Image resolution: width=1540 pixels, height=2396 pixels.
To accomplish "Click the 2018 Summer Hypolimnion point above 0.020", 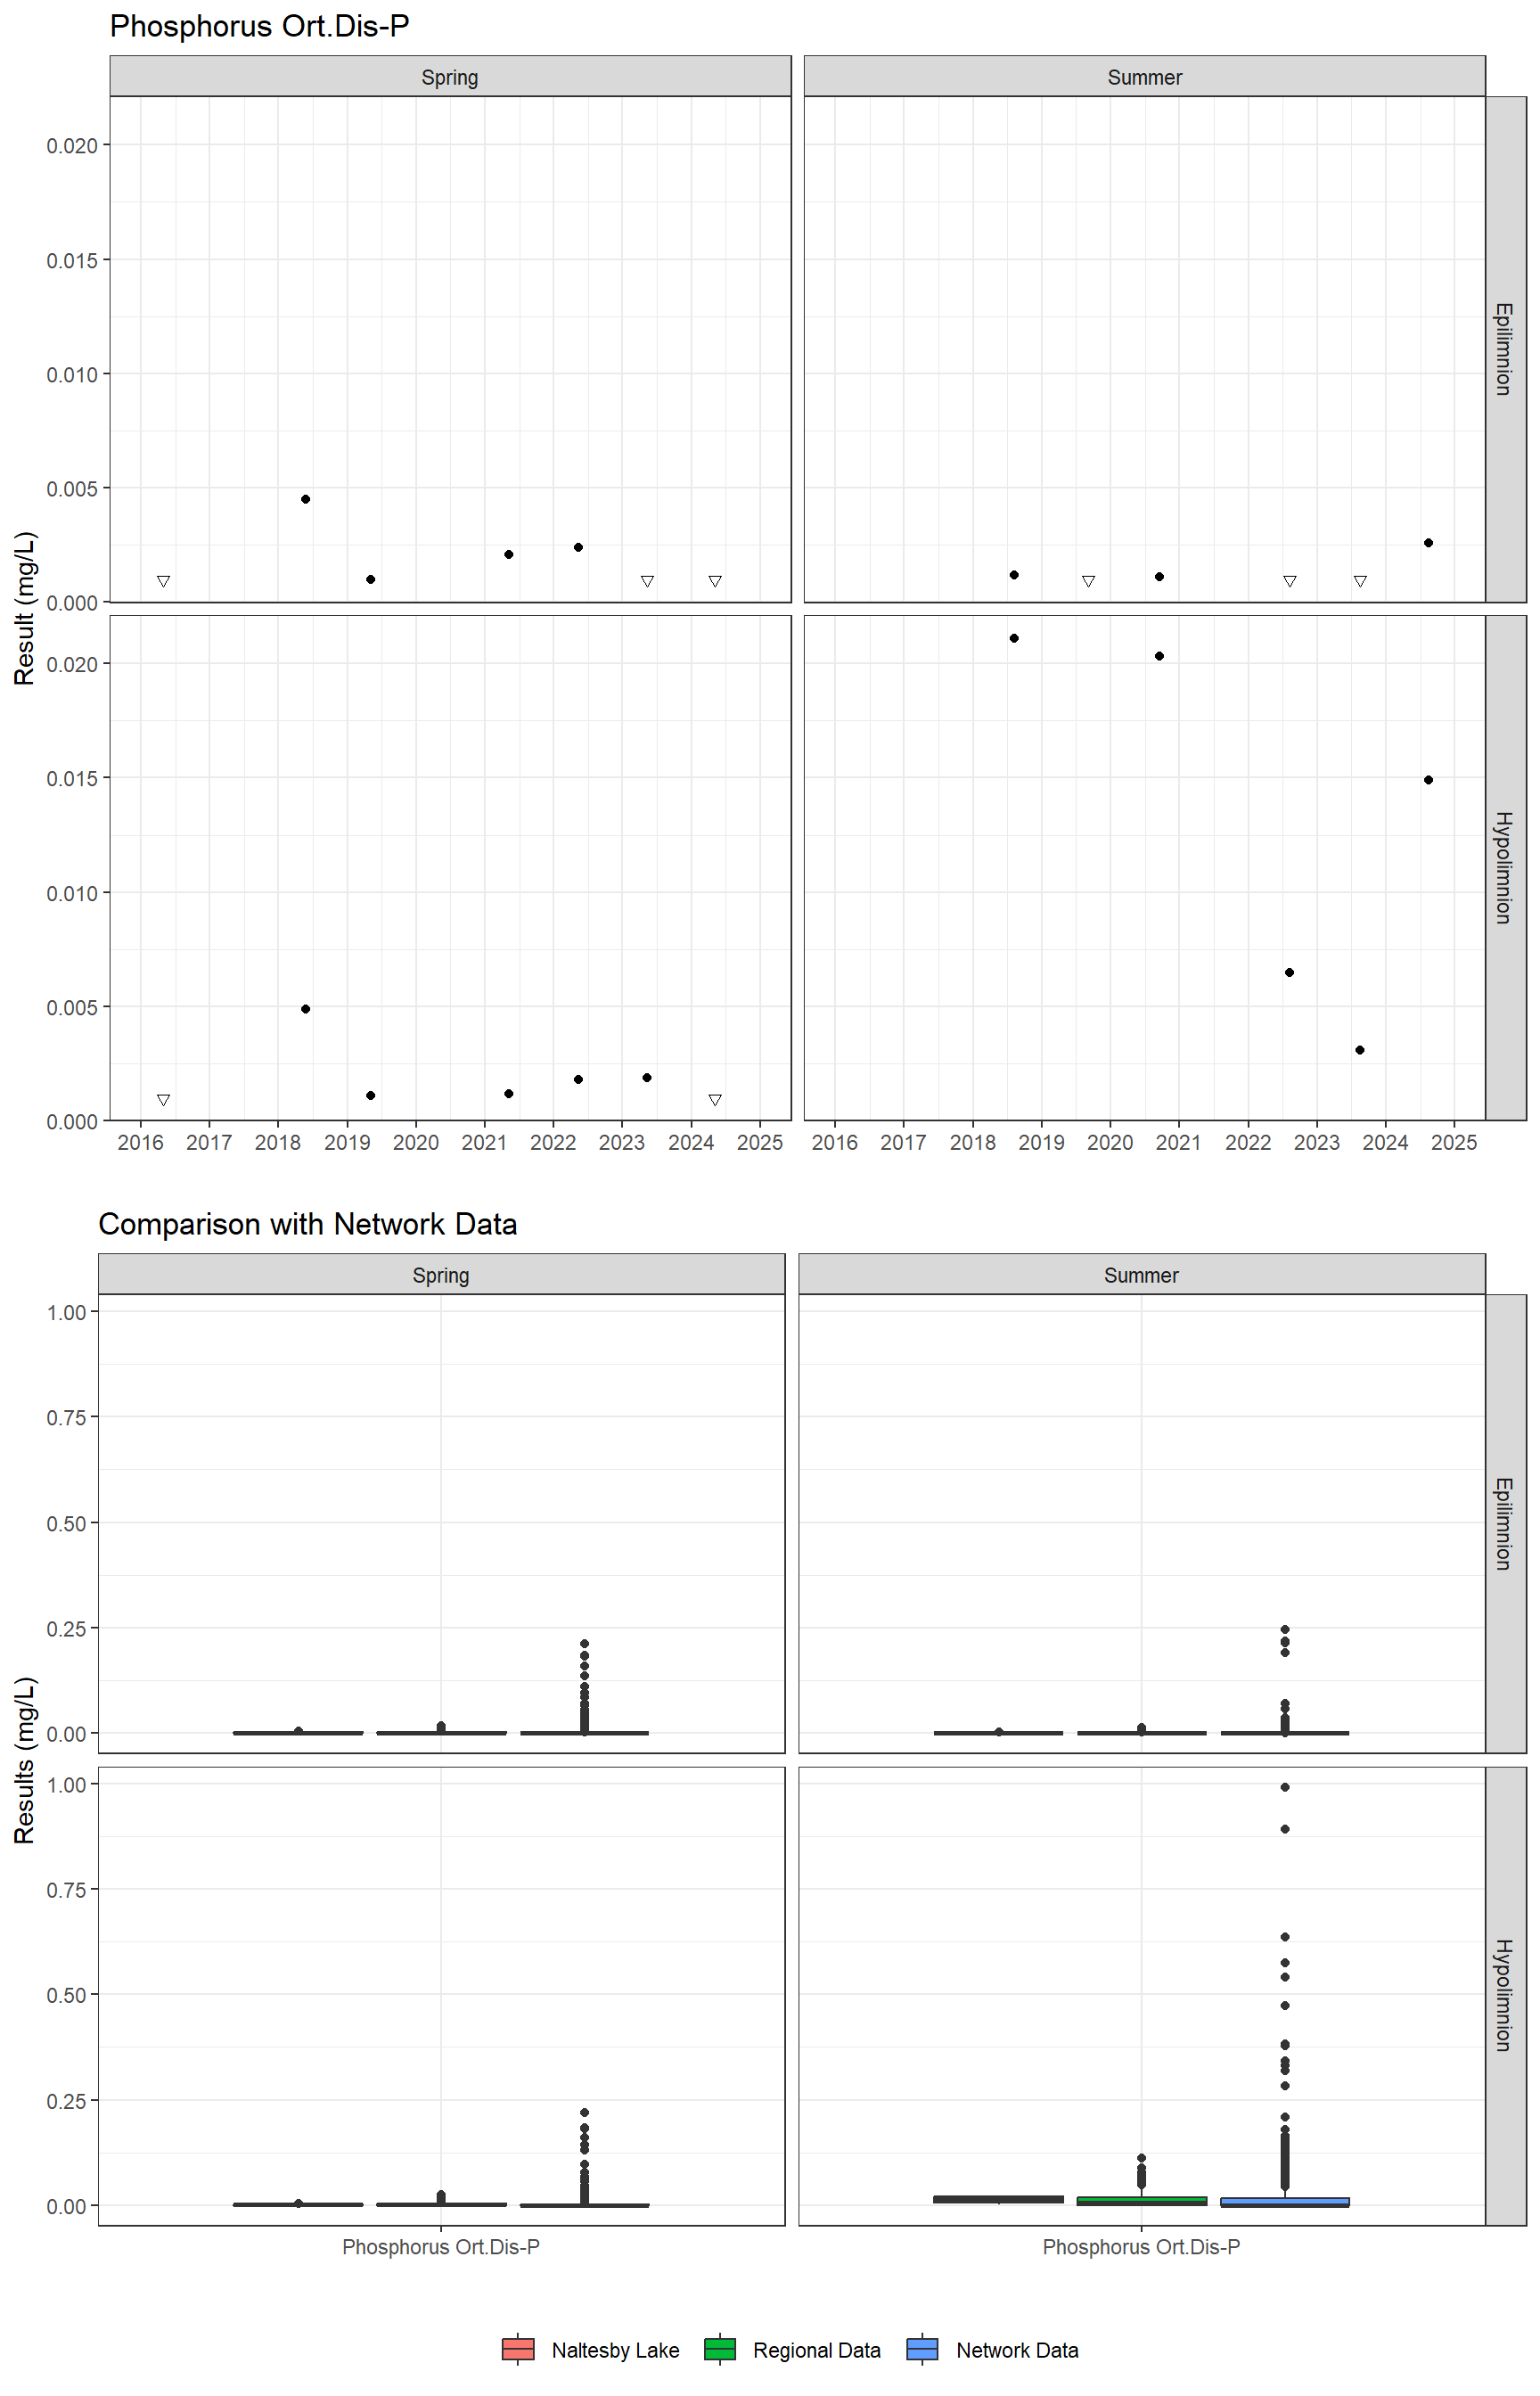I will pyautogui.click(x=1014, y=638).
